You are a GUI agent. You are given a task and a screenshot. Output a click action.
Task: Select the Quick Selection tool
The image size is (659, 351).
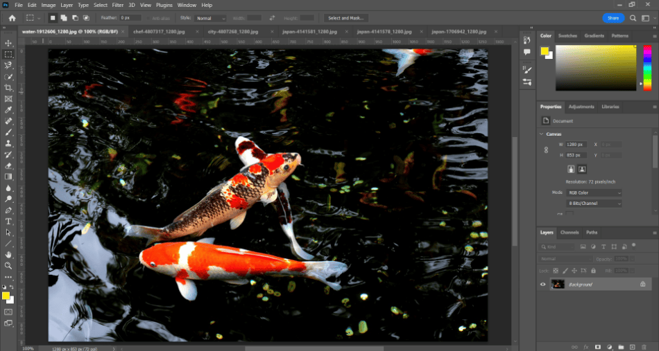coord(8,77)
